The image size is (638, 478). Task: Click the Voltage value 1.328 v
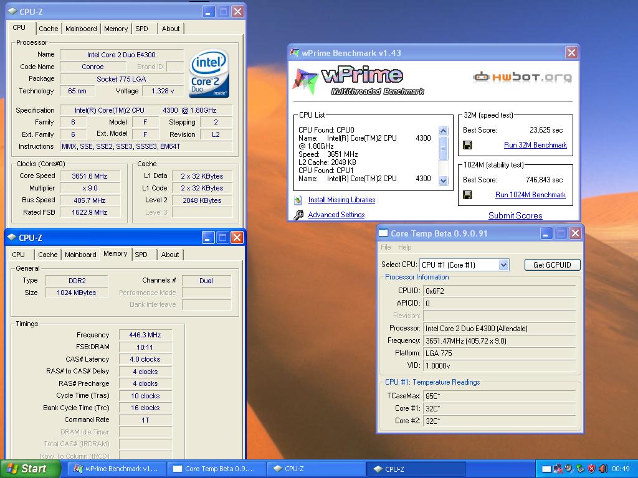163,91
